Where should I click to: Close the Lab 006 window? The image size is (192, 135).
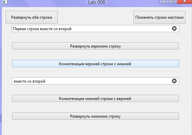click(184, 1)
